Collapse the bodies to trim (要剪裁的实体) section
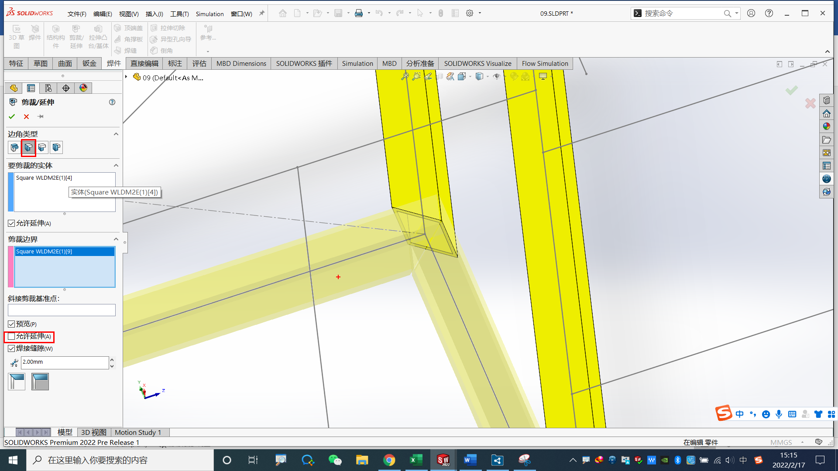 pyautogui.click(x=116, y=165)
